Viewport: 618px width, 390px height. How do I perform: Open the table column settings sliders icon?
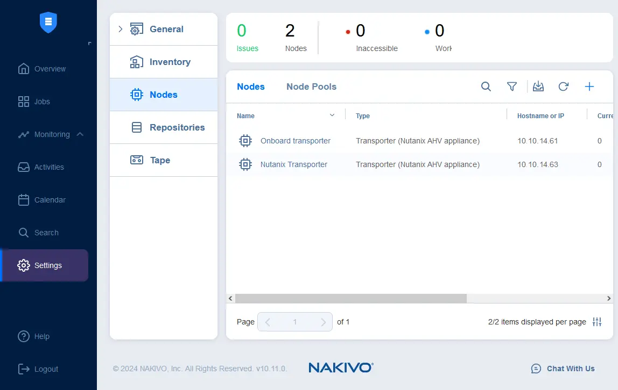(597, 322)
